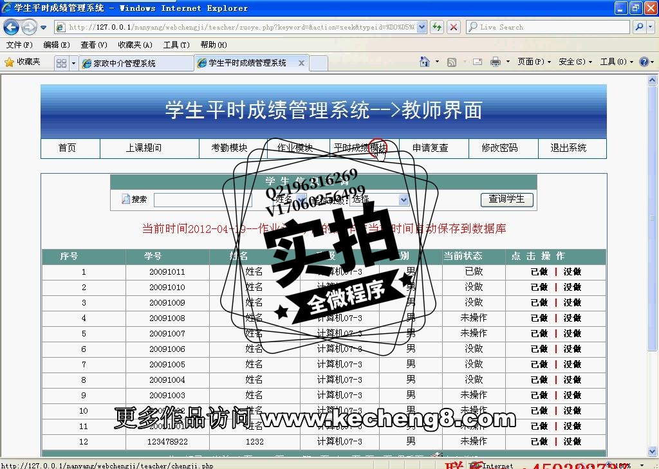Viewport: 659px width, 469px height.
Task: Print the page with printer icon
Action: click(496, 62)
